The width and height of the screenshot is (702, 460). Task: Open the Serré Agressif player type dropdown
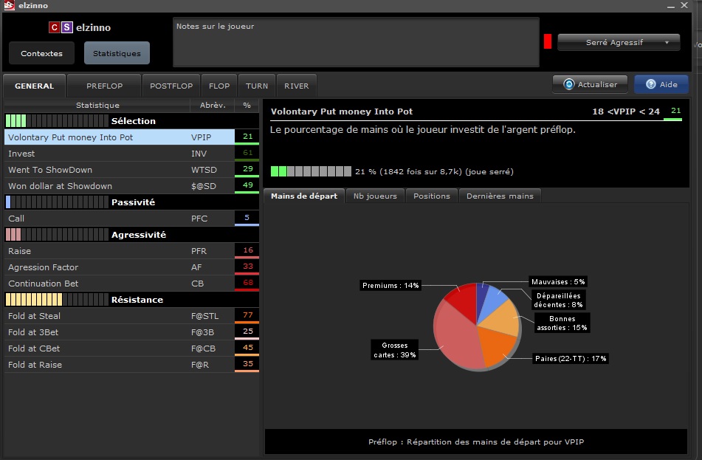pos(618,43)
